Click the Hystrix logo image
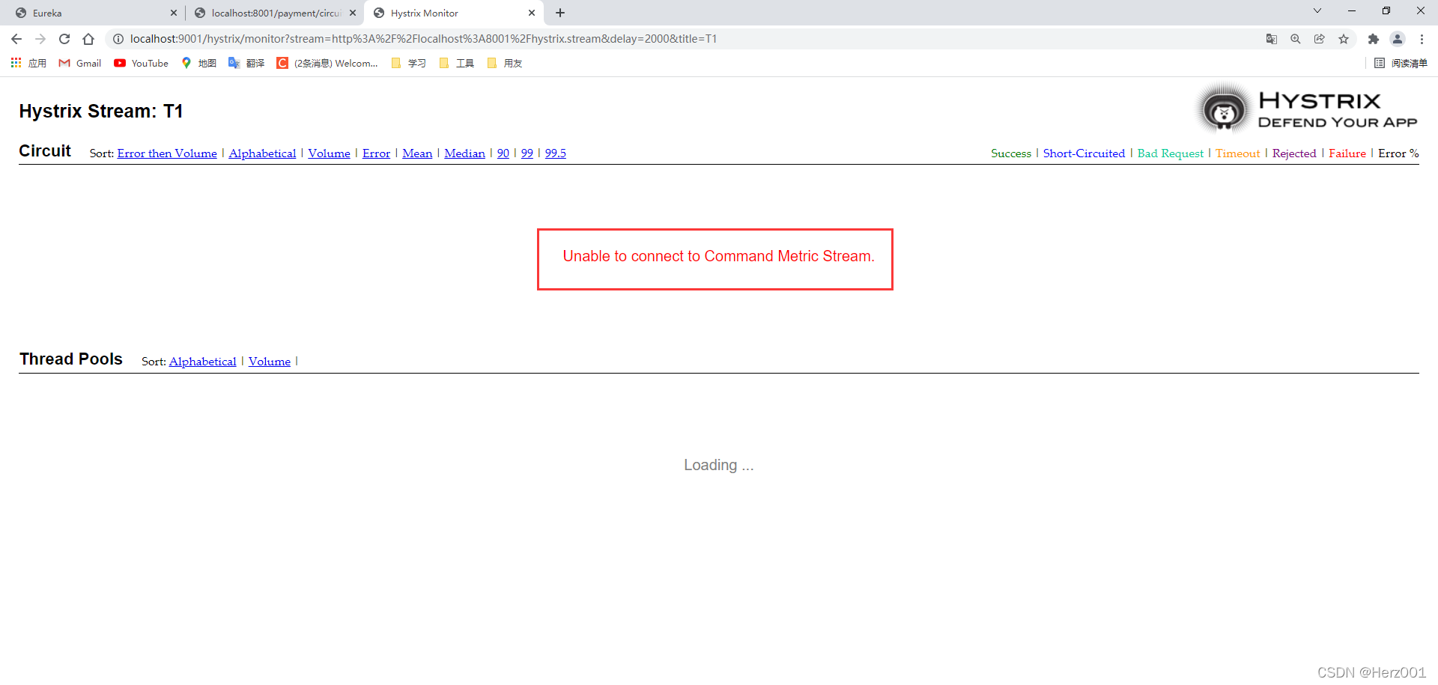1438x685 pixels. click(1307, 109)
